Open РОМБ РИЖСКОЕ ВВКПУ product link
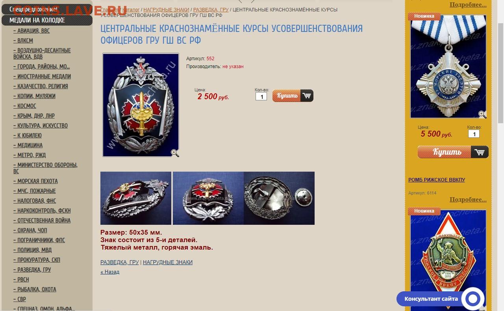The height and width of the screenshot is (311, 504). point(437,180)
